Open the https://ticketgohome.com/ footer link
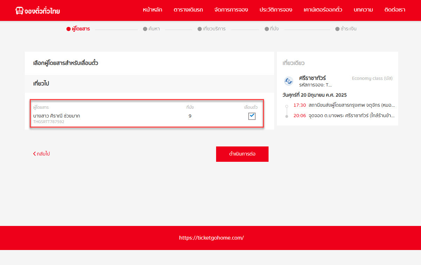Image resolution: width=421 pixels, height=265 pixels. pos(211,238)
